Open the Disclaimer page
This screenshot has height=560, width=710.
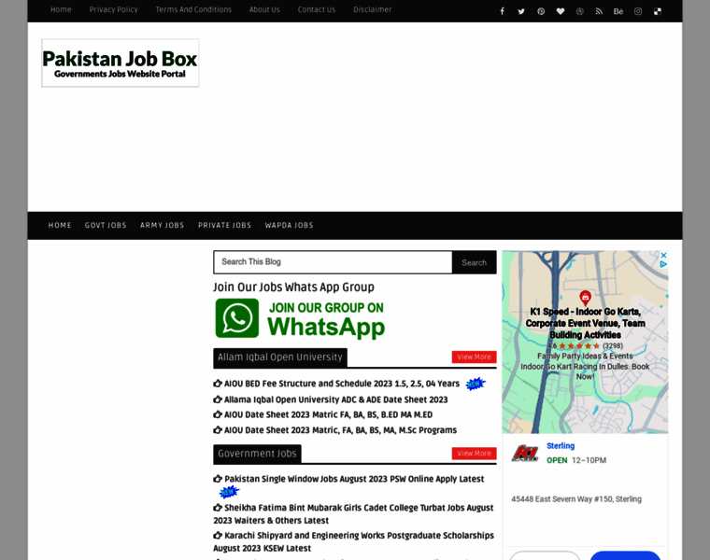(372, 9)
